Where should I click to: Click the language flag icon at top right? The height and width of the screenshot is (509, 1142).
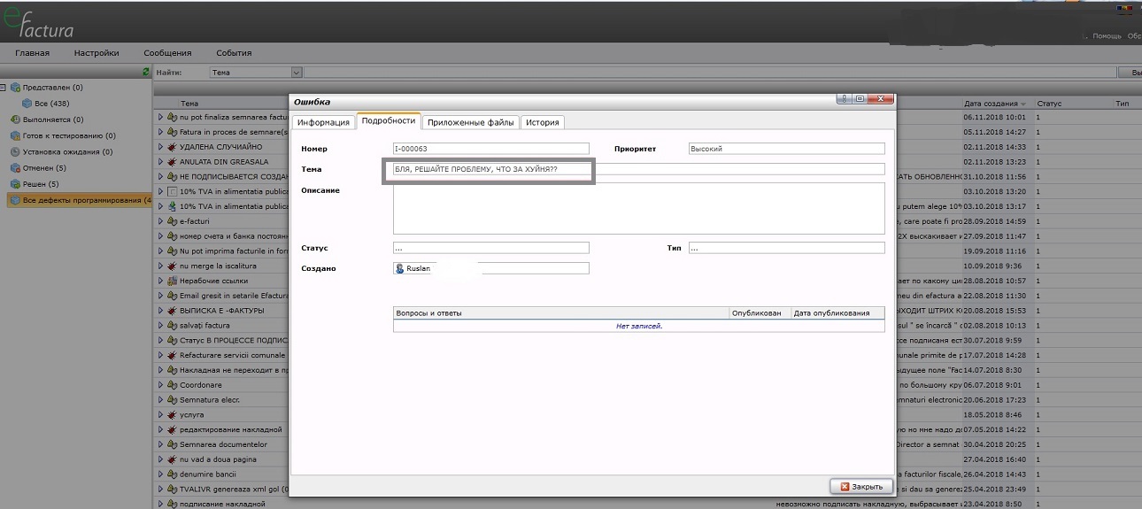1125,10
